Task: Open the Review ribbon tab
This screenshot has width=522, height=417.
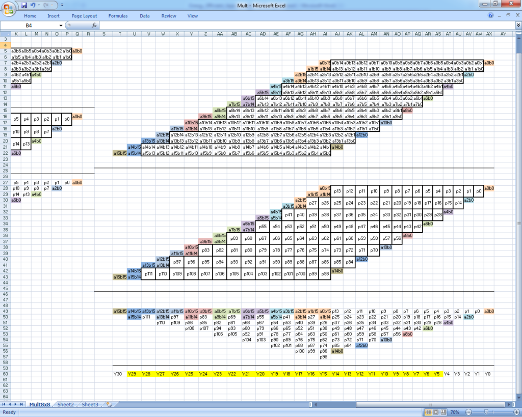Action: click(168, 16)
